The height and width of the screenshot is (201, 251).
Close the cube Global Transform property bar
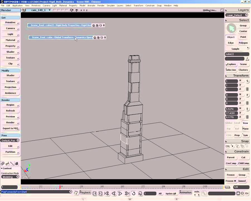coord(105,37)
